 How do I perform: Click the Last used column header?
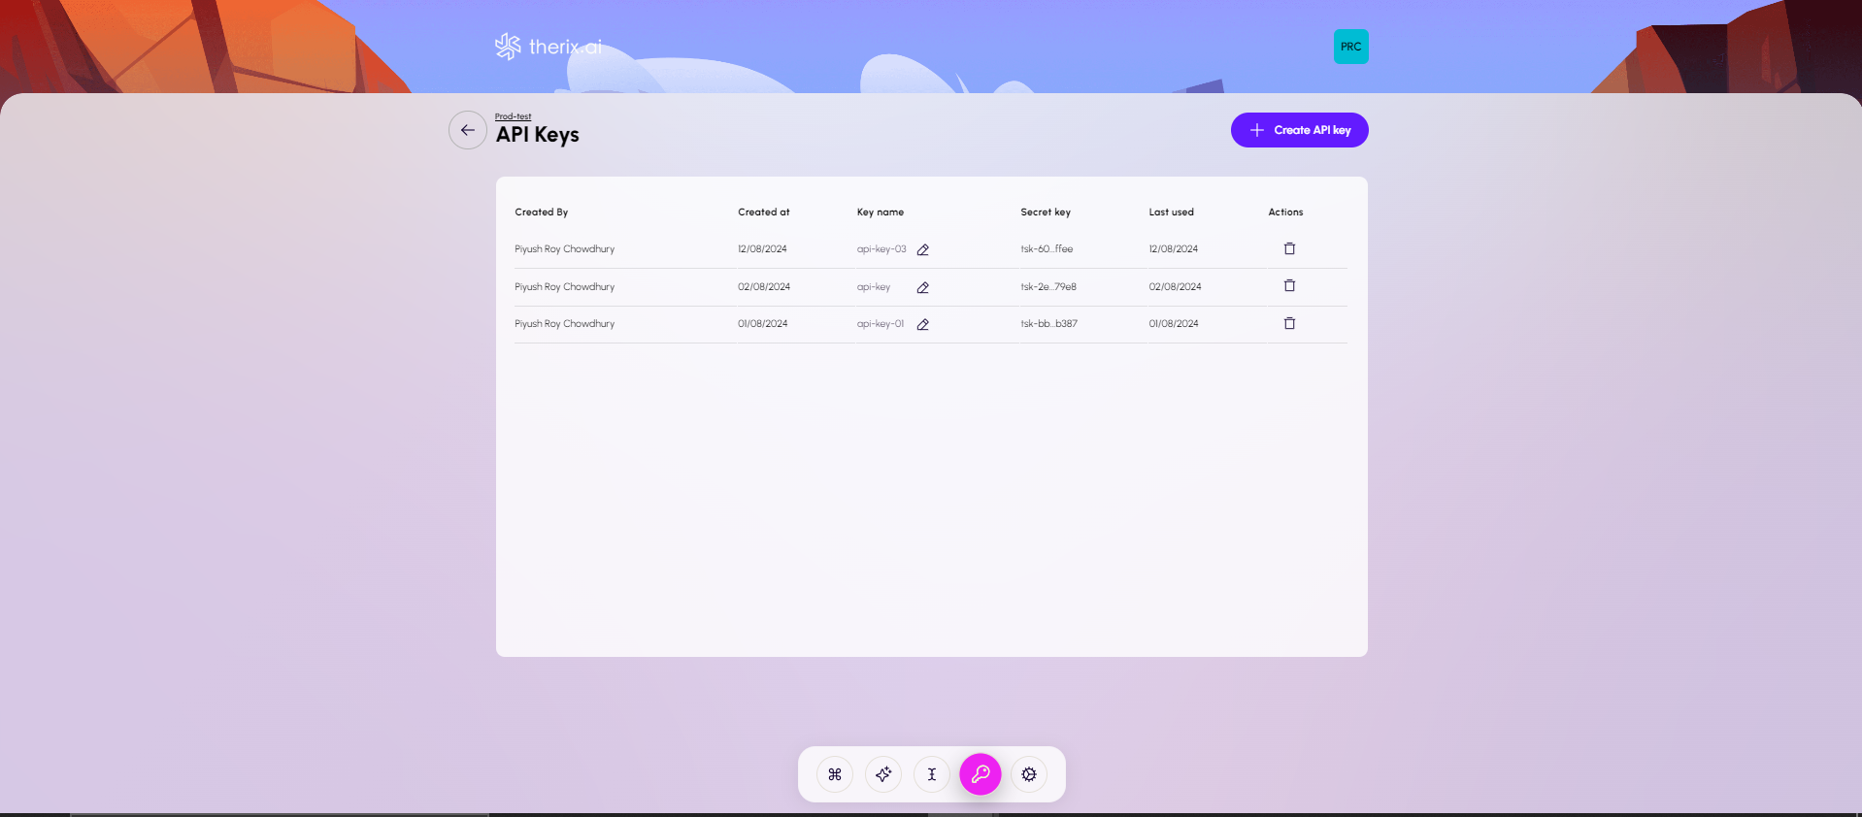pos(1172,212)
